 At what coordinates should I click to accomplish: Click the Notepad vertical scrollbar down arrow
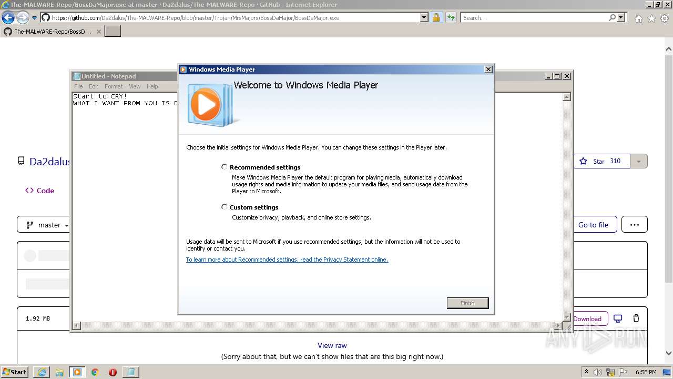pos(567,317)
